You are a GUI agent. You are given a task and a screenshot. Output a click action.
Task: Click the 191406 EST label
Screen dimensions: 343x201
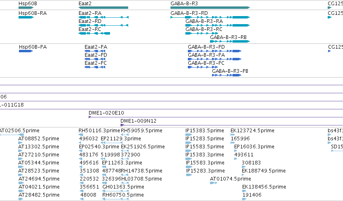(252, 195)
